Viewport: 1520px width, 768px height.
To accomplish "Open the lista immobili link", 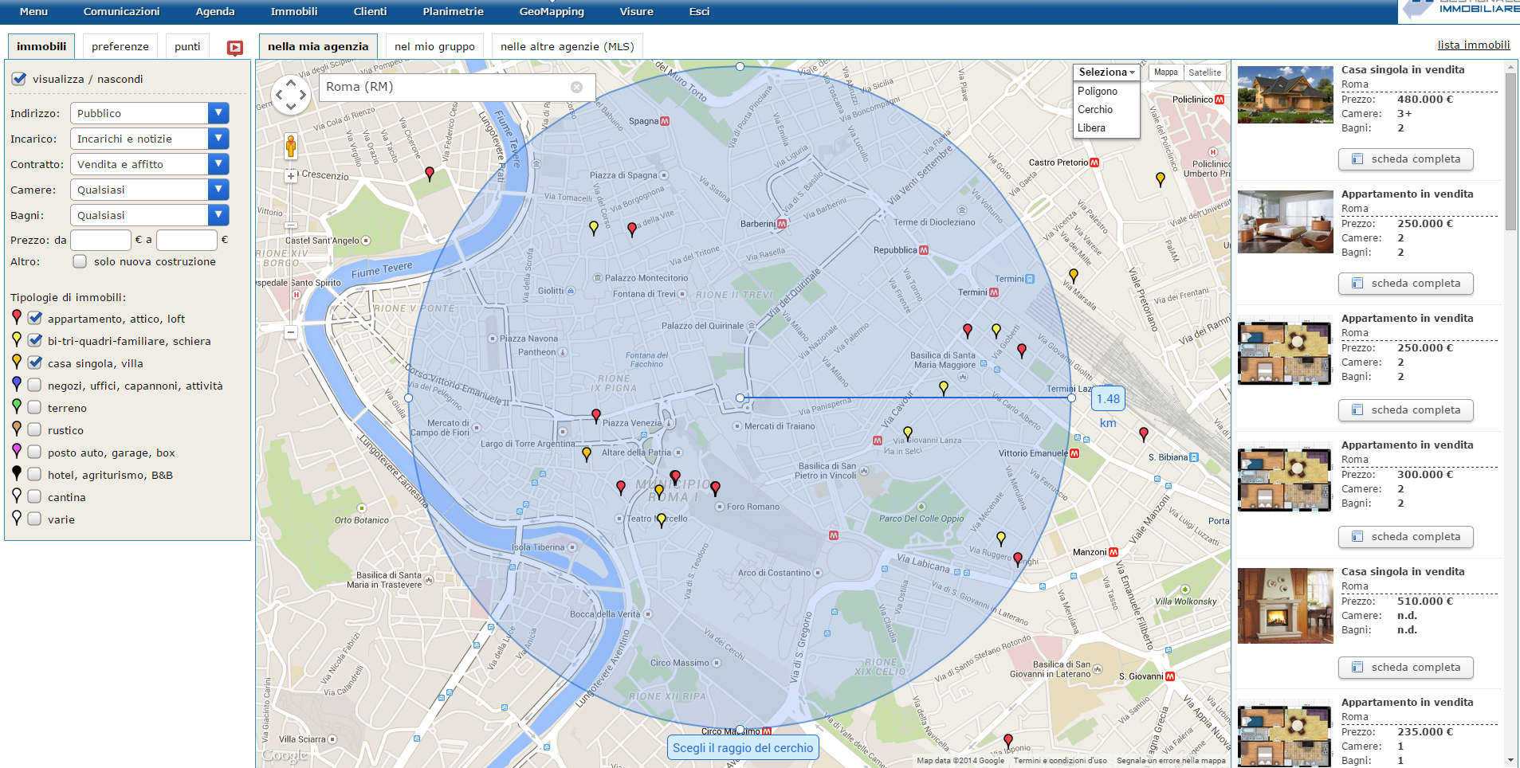I will 1473,45.
